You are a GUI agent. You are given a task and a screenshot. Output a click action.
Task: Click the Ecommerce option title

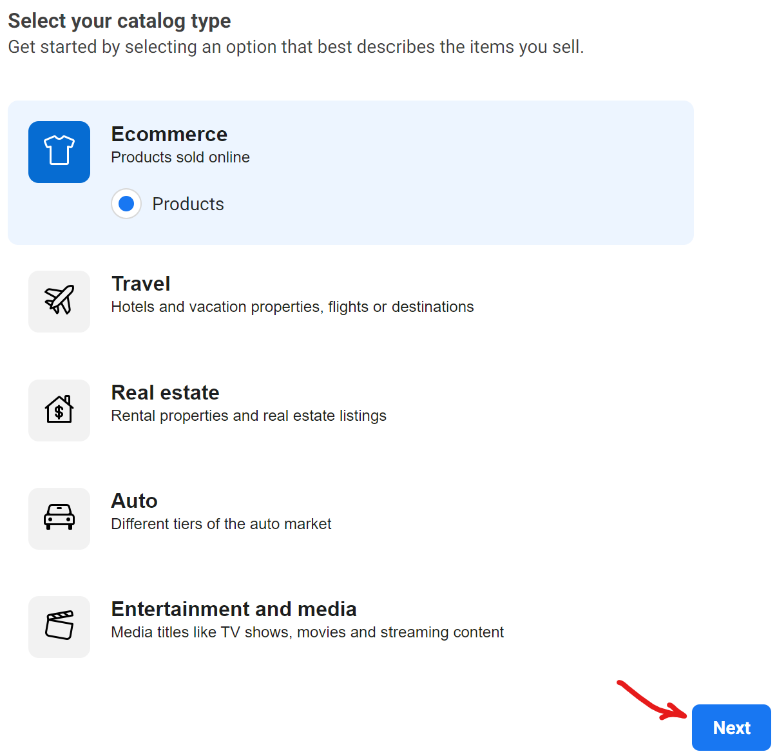[169, 134]
